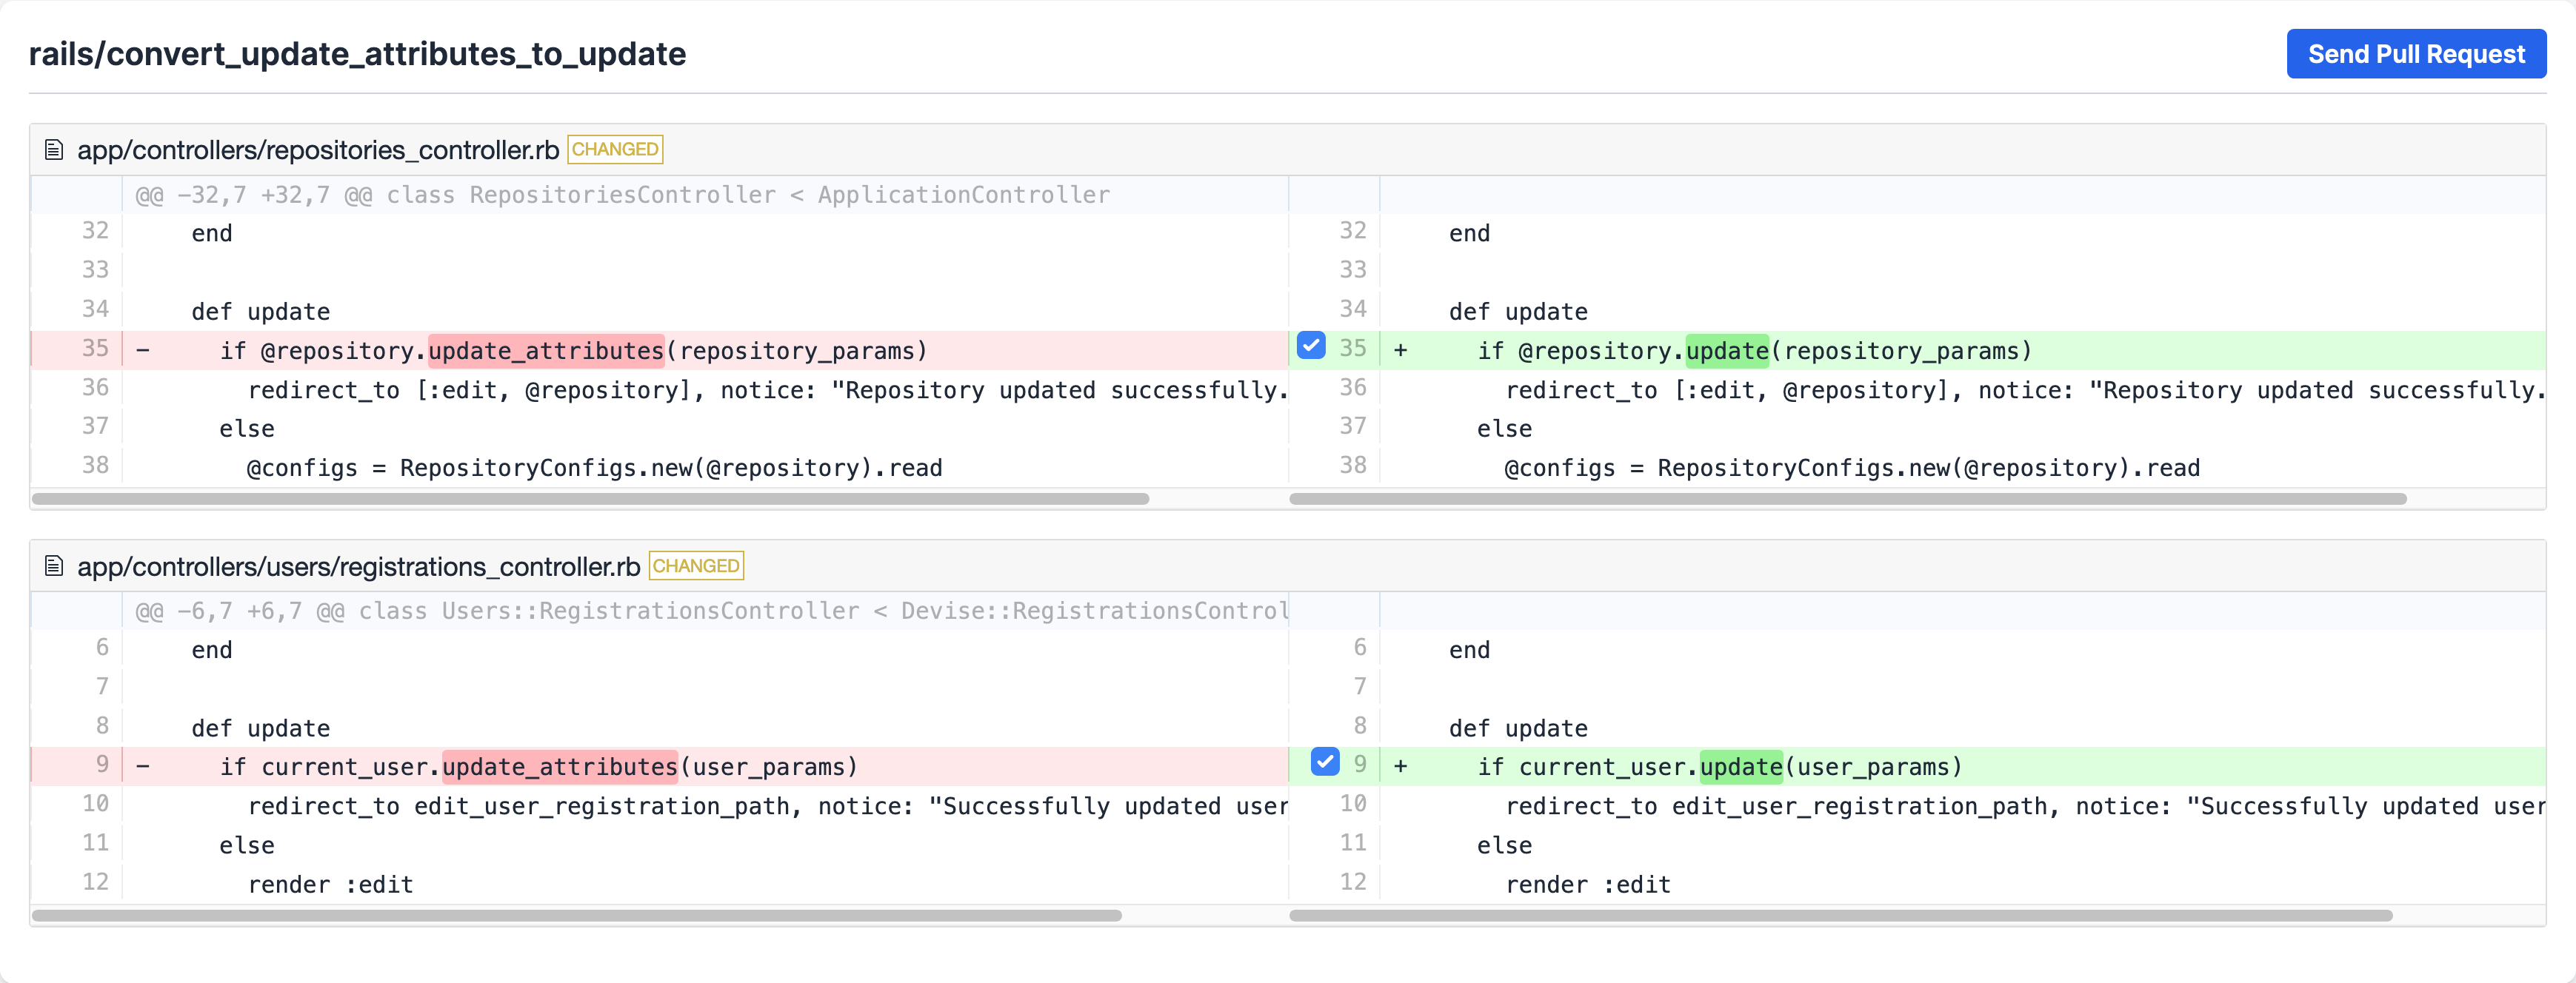The width and height of the screenshot is (2576, 983).
Task: Click CHANGED badge on registrations_controller.rb
Action: 696,566
